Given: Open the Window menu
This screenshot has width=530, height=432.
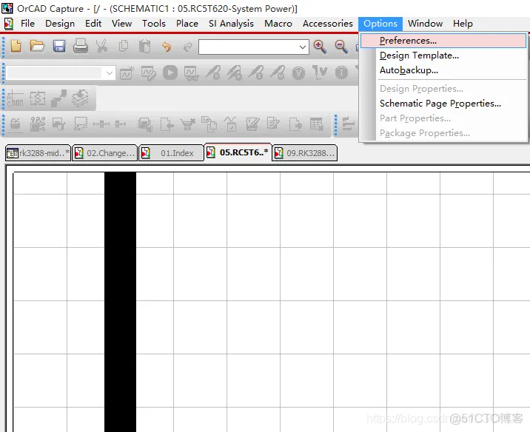Looking at the screenshot, I should (x=425, y=24).
